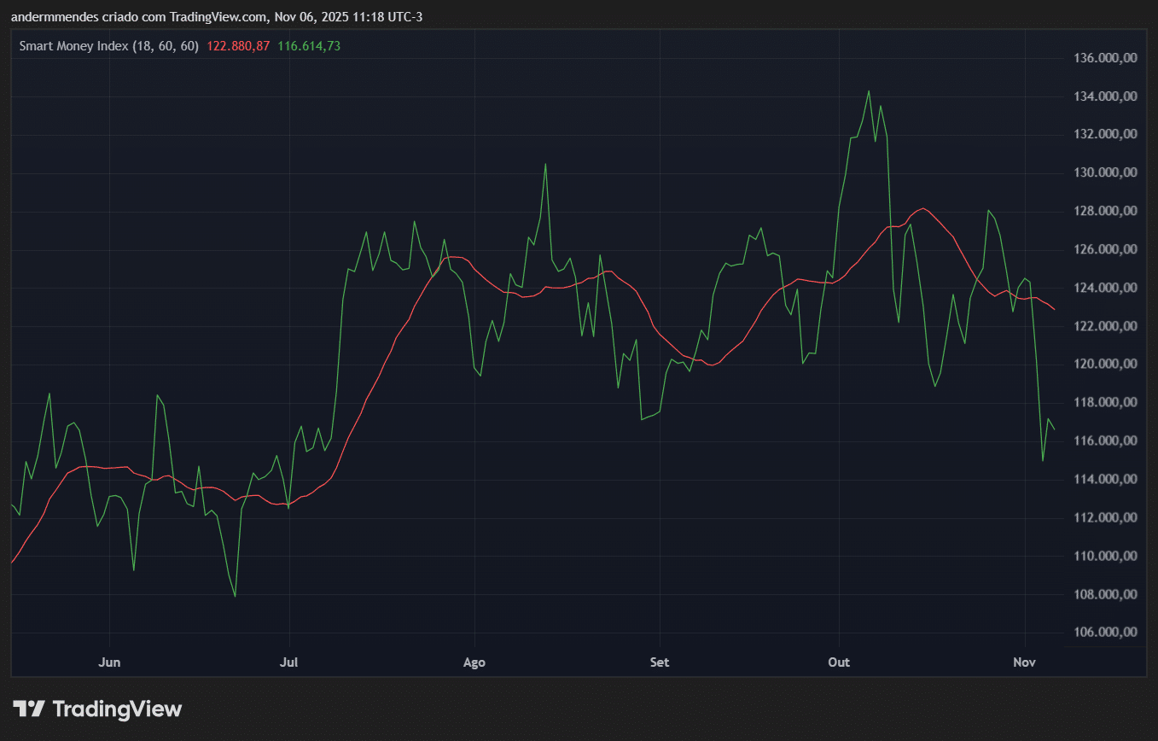This screenshot has height=741, width=1158.
Task: Click the Nov month label
Action: tap(1024, 662)
